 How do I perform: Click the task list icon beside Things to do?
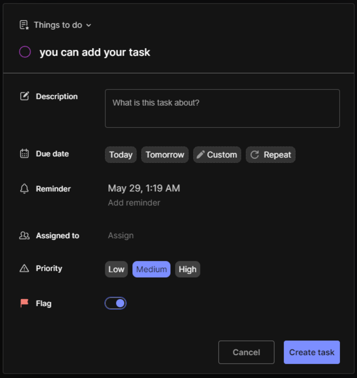24,25
